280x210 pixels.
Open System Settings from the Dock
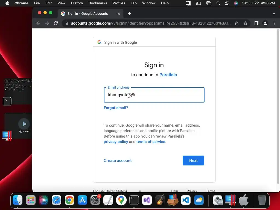95,200
